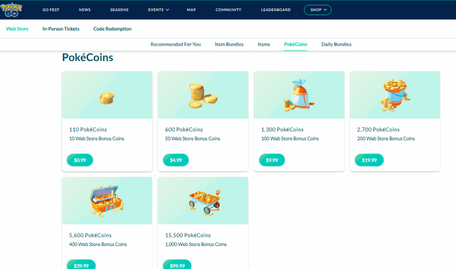Select the Web Store tab
This screenshot has width=456, height=269.
(x=17, y=29)
